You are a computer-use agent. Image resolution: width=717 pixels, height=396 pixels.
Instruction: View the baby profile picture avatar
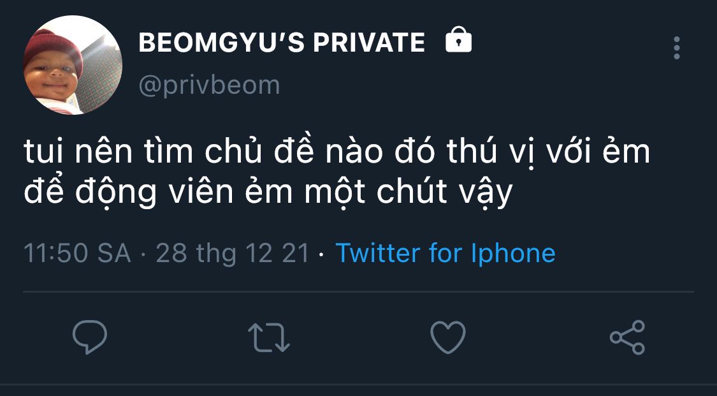[73, 65]
